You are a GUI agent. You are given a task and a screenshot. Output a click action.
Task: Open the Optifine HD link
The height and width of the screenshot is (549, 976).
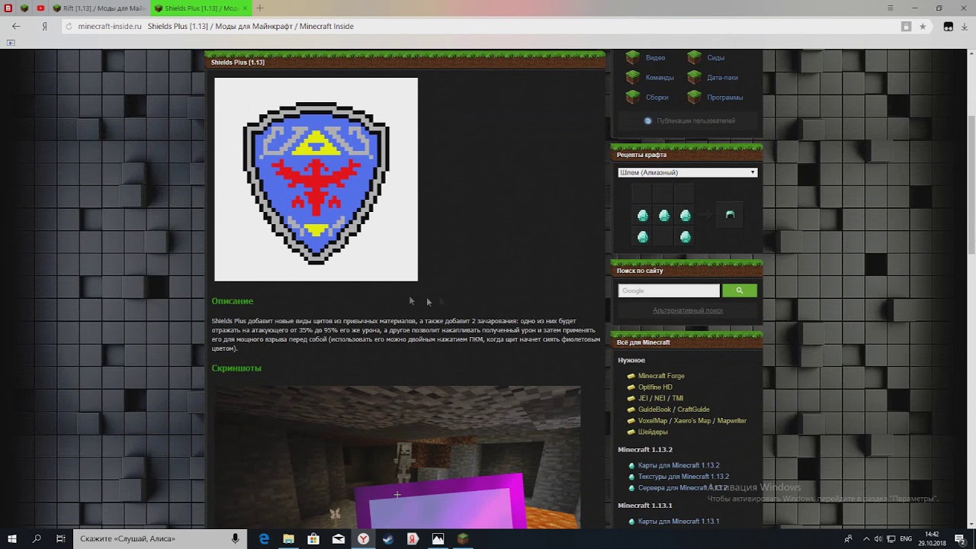click(x=655, y=387)
